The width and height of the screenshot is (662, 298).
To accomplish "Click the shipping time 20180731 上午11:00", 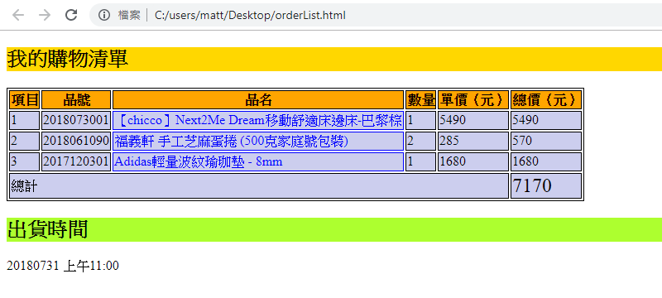I will (63, 266).
